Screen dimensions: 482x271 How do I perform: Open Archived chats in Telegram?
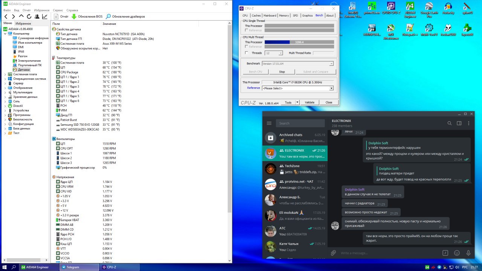pos(295,138)
